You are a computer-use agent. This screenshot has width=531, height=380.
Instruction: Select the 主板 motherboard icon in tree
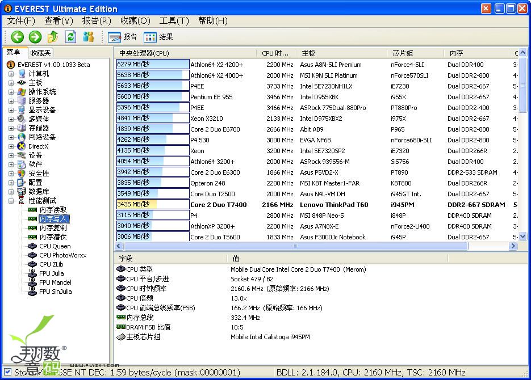(22, 83)
